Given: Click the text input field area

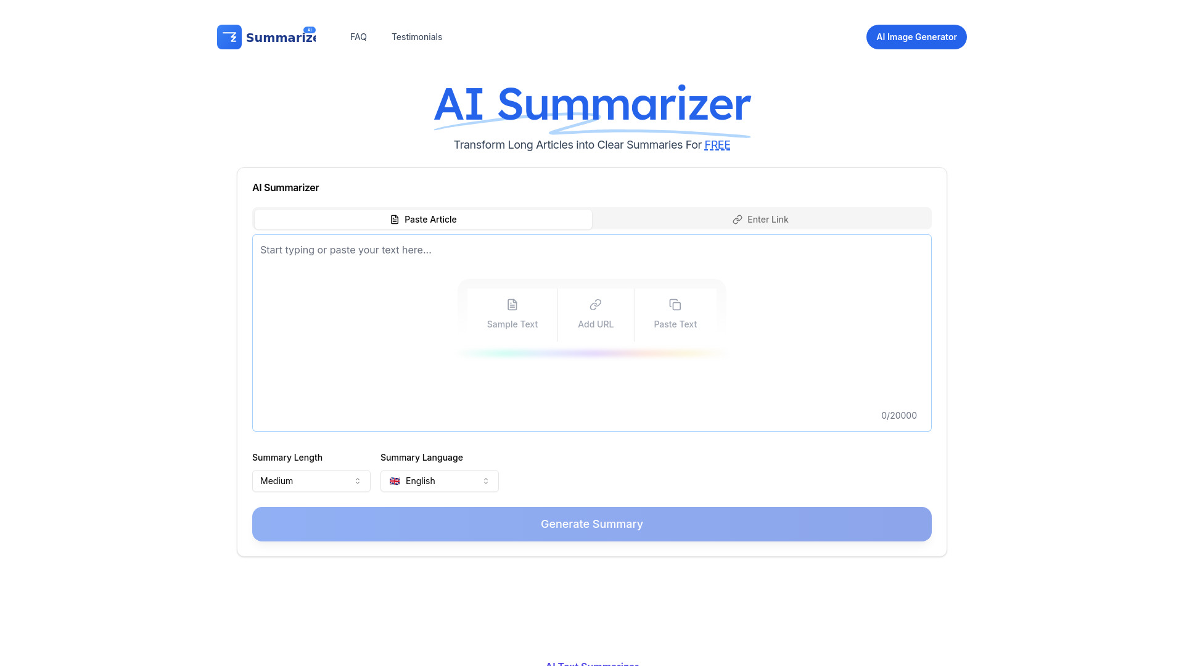Looking at the screenshot, I should click(x=592, y=332).
